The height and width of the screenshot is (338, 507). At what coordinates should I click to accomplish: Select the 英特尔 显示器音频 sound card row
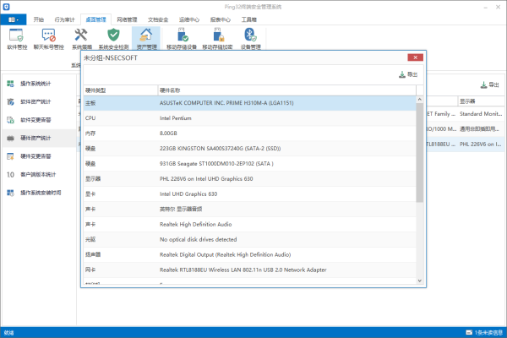pyautogui.click(x=249, y=210)
